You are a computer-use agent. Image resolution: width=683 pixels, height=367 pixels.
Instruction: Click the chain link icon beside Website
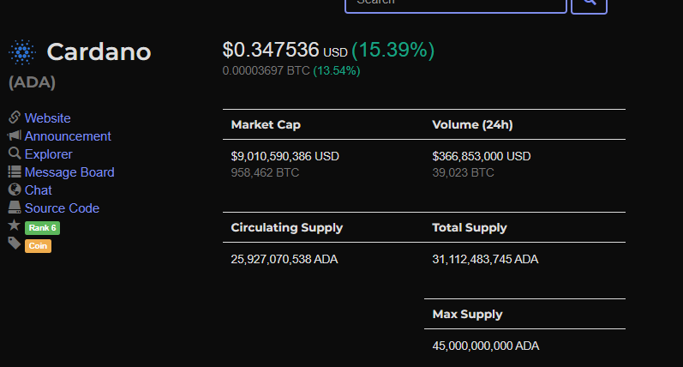pos(15,117)
